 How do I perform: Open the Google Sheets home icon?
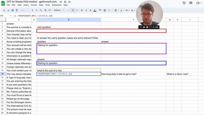coord(3,3)
